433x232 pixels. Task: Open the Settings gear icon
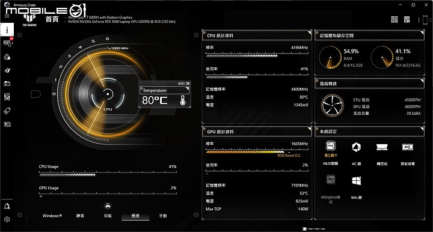tap(7, 219)
